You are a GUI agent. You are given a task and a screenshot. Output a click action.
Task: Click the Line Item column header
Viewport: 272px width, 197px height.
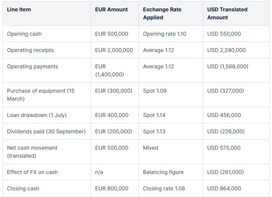pos(19,10)
